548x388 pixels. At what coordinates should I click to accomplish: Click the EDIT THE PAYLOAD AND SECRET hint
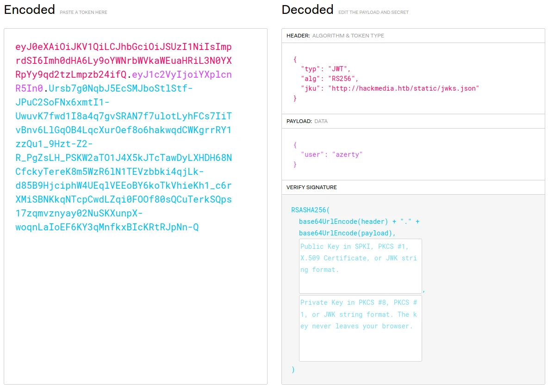(373, 12)
